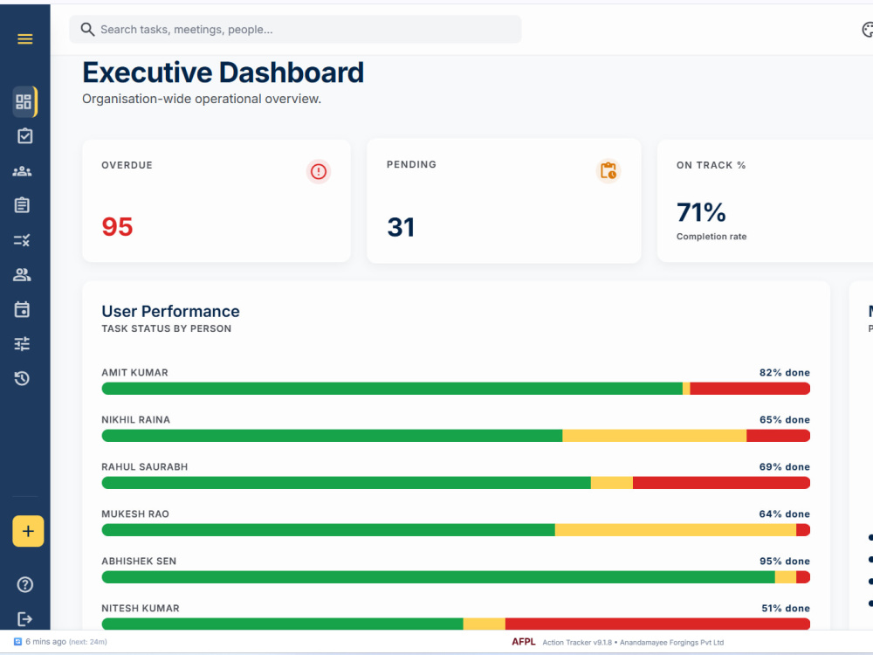
Task: Open the help question mark icon
Action: point(25,584)
